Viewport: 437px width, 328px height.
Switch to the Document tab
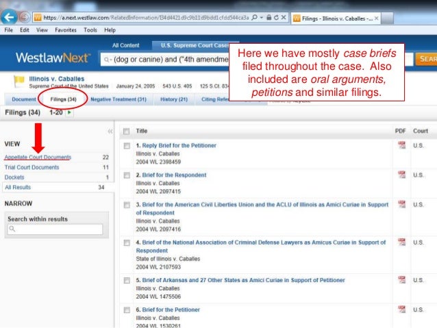click(x=24, y=99)
